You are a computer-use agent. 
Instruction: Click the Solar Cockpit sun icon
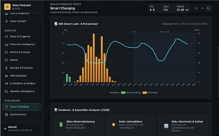tap(6, 21)
